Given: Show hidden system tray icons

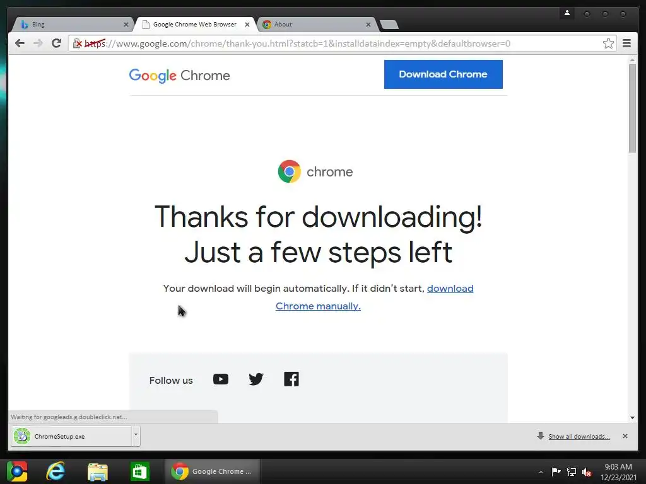Looking at the screenshot, I should pyautogui.click(x=541, y=472).
